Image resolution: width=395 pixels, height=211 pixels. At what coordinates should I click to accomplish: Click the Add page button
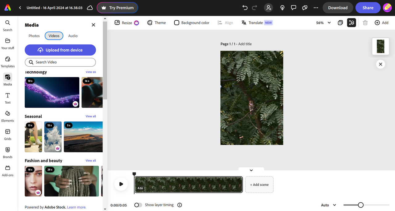coord(381,23)
